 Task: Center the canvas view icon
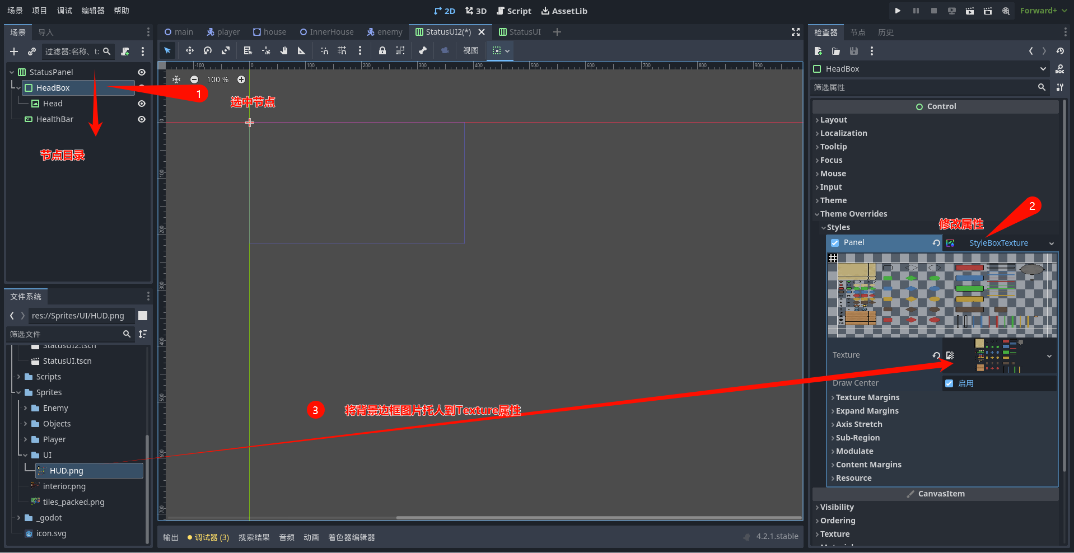point(176,79)
